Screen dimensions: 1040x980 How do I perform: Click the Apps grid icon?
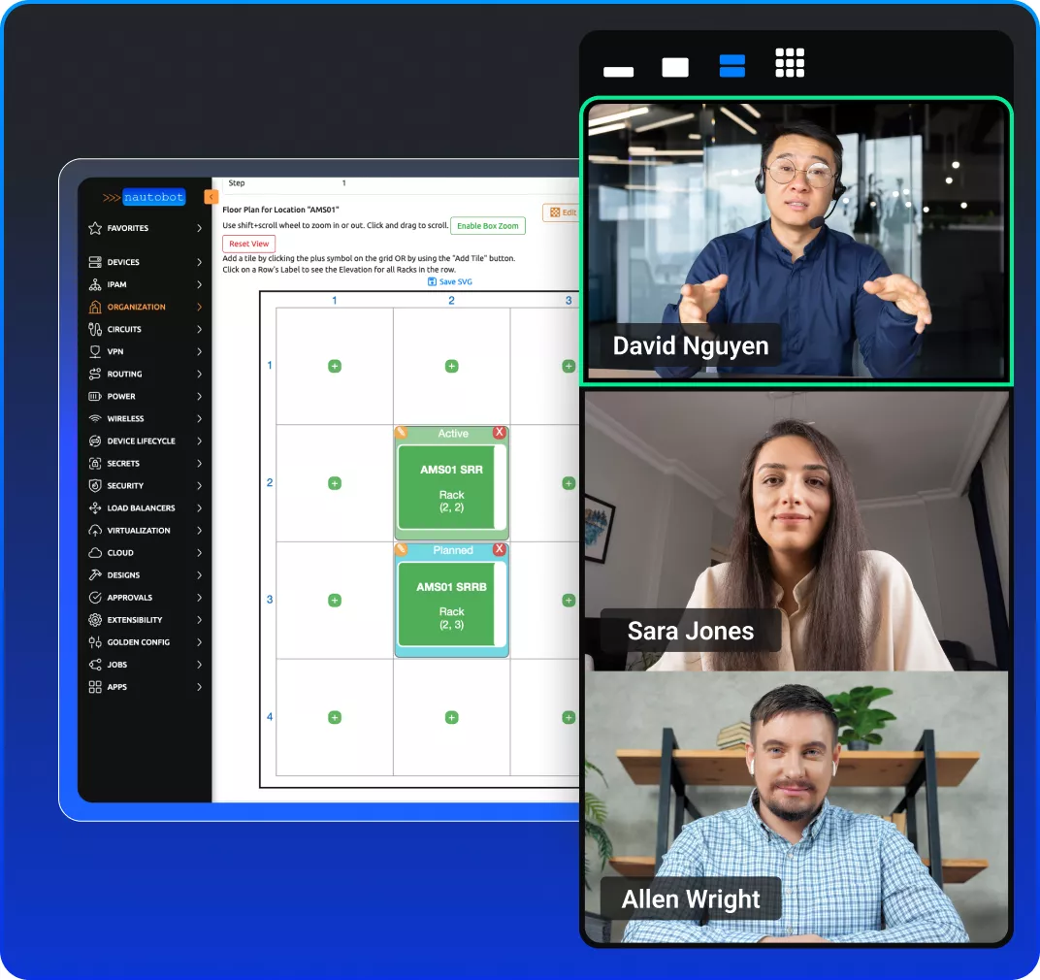[x=95, y=687]
